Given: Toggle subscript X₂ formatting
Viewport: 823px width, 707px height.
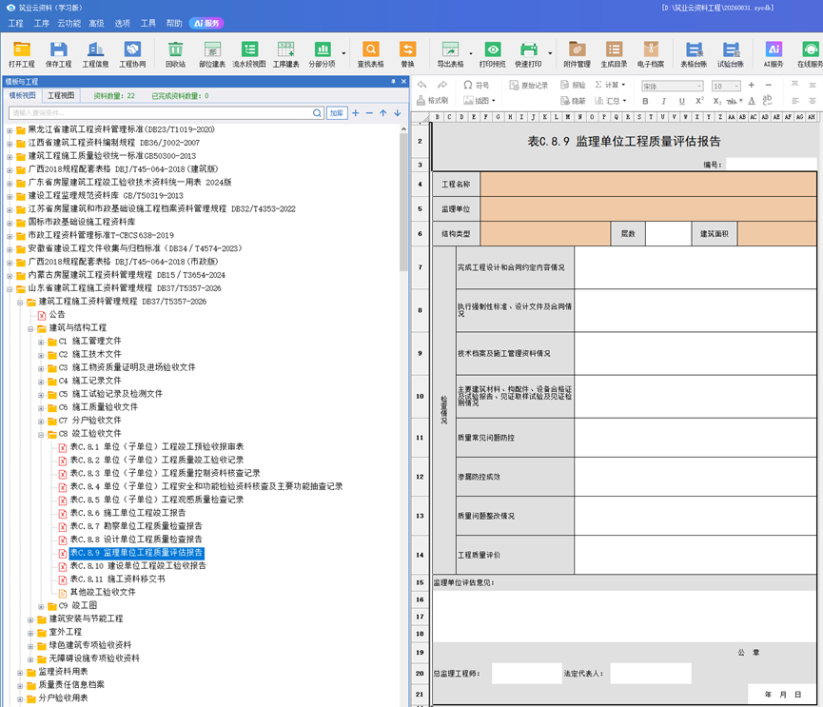Looking at the screenshot, I should [x=717, y=101].
